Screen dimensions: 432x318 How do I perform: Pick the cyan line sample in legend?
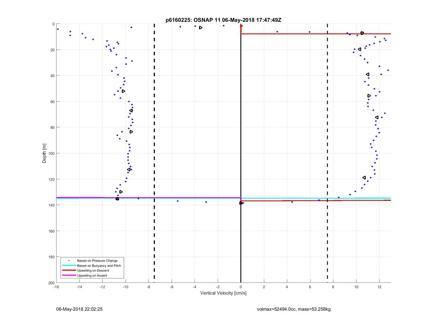[69, 266]
